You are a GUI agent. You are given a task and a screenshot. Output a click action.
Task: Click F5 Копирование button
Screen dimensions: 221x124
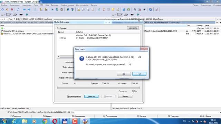79,116
